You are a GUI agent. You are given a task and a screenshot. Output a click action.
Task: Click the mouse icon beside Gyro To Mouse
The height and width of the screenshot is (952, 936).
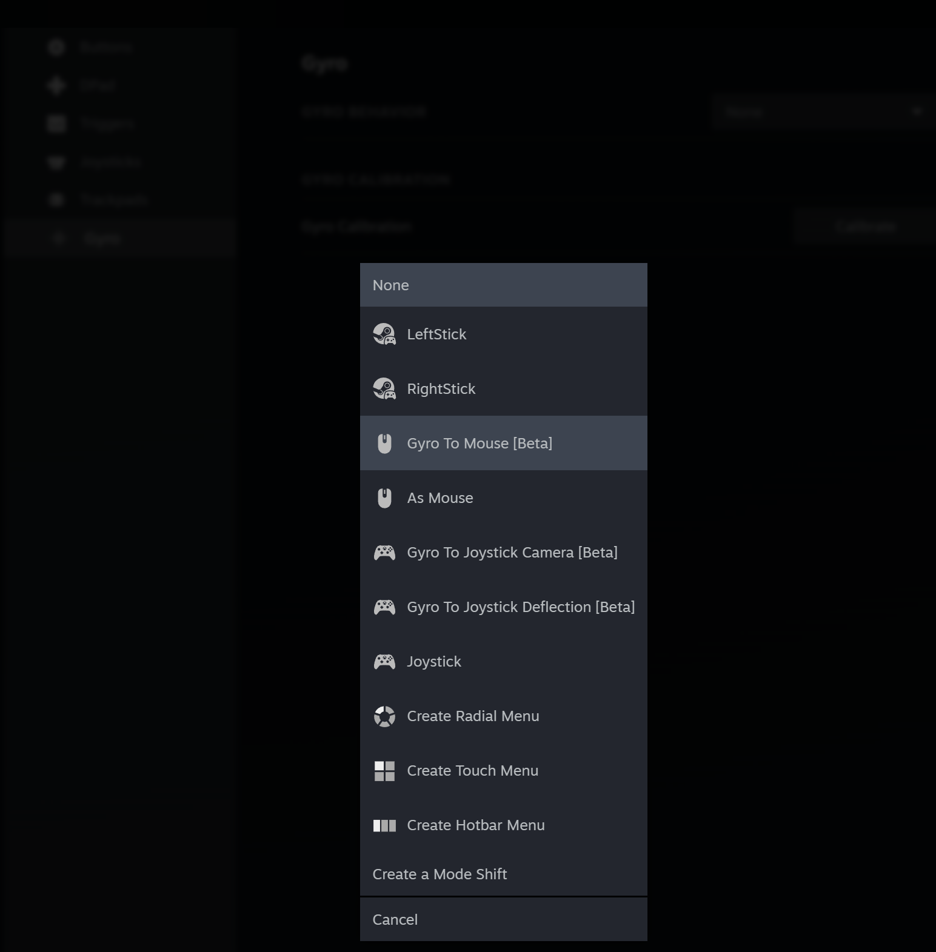(384, 444)
